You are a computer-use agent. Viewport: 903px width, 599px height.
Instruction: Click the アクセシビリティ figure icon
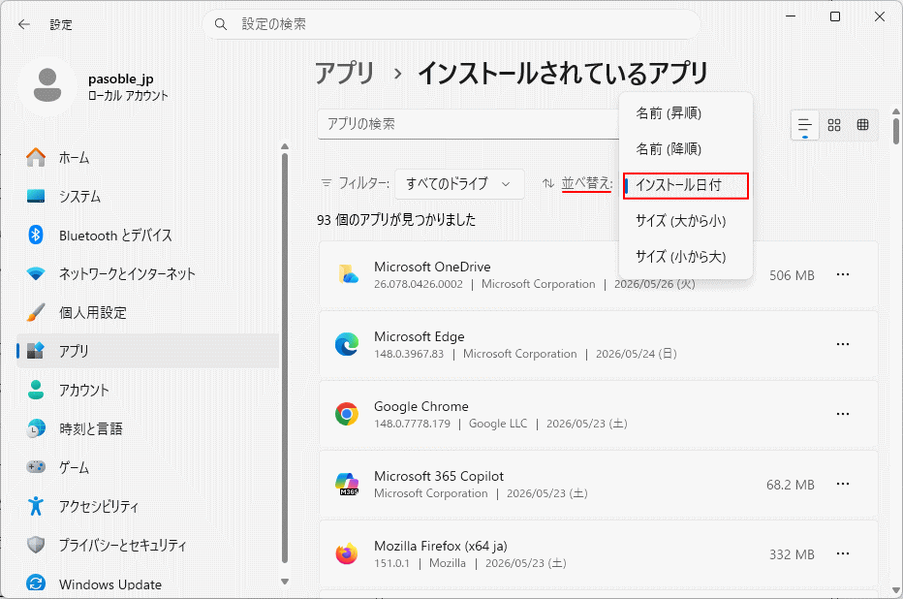point(36,506)
